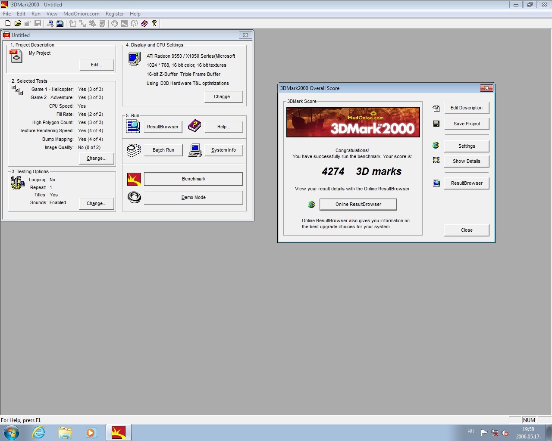
Task: Open Windows Explorer folder in taskbar
Action: tap(65, 432)
